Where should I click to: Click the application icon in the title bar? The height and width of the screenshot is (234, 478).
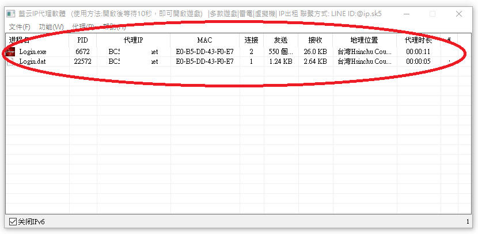click(11, 14)
